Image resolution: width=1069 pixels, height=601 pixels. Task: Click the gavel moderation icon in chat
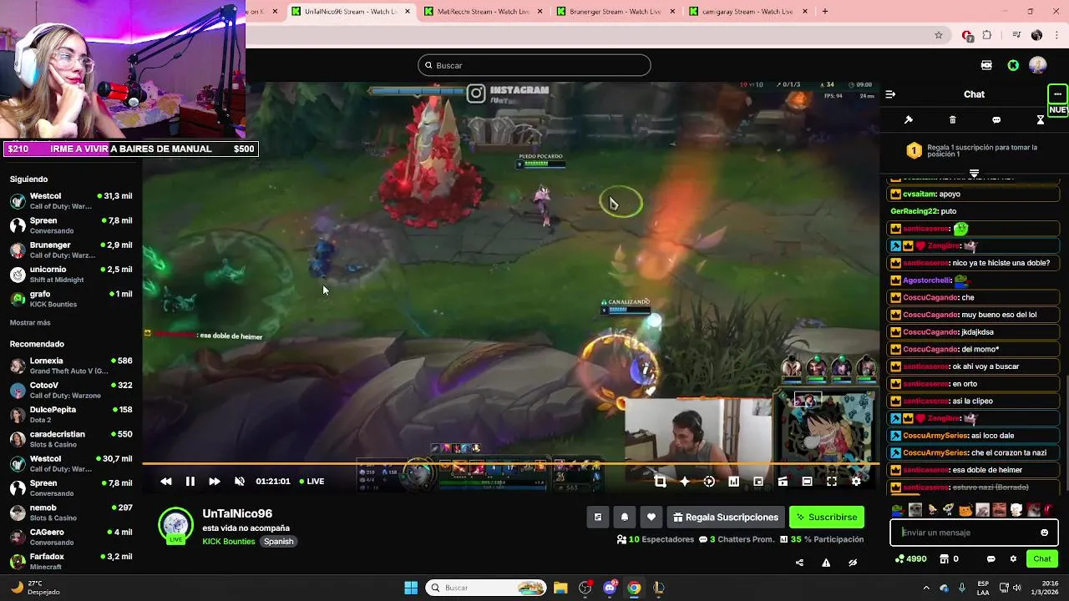click(909, 120)
